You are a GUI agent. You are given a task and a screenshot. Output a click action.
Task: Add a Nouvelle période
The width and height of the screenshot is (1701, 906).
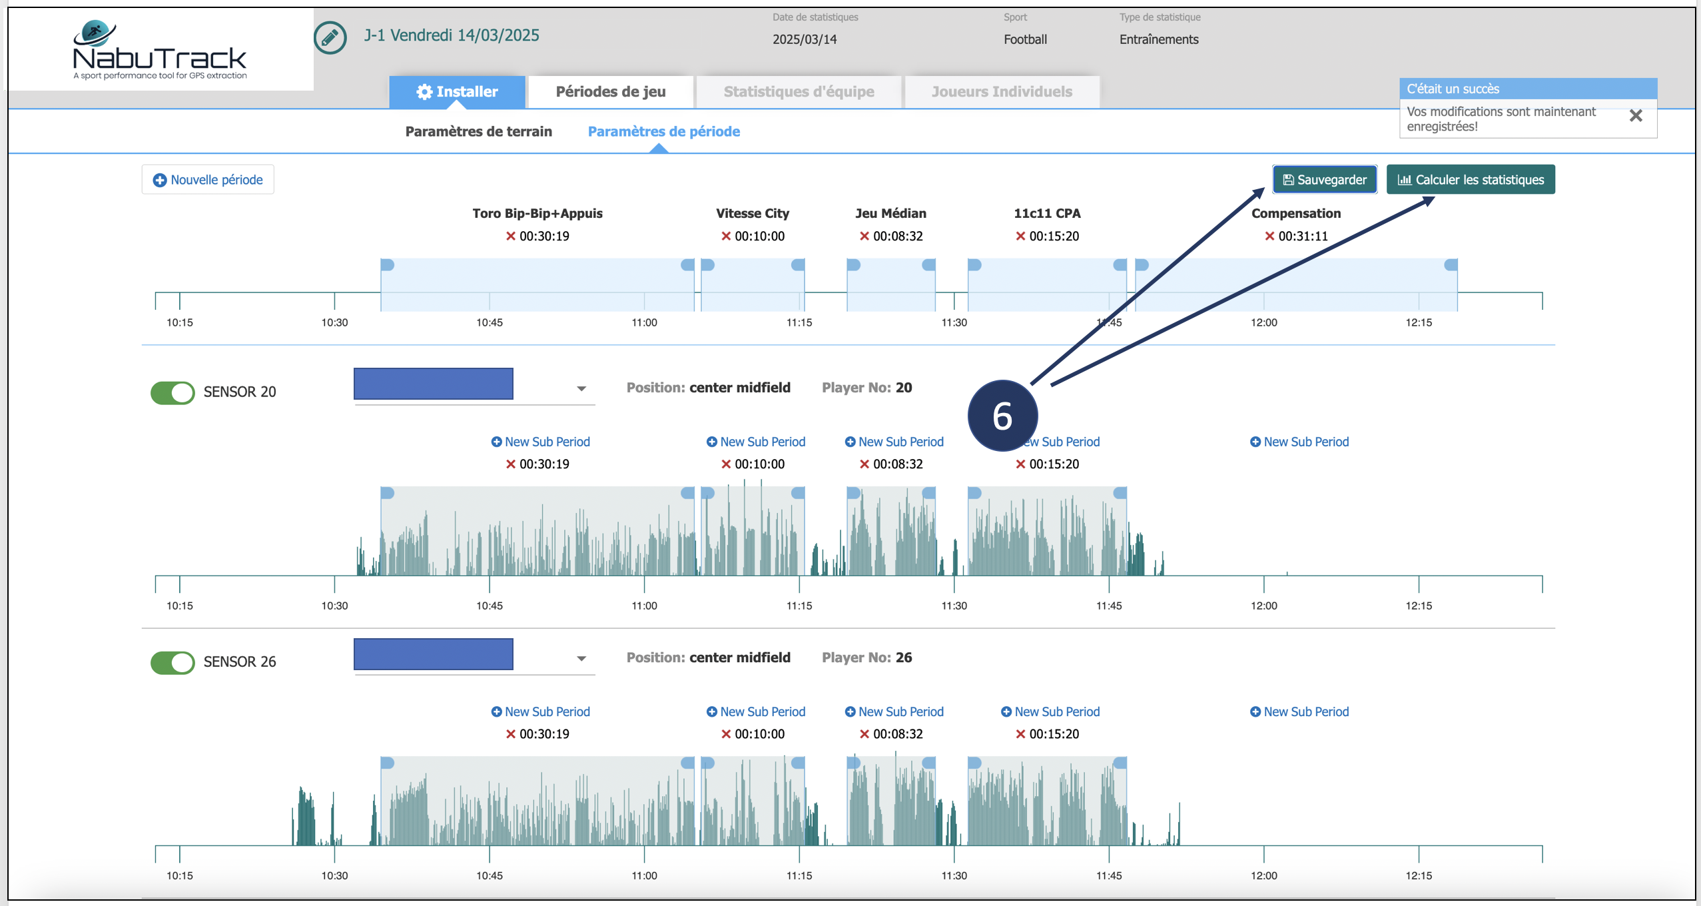point(208,180)
